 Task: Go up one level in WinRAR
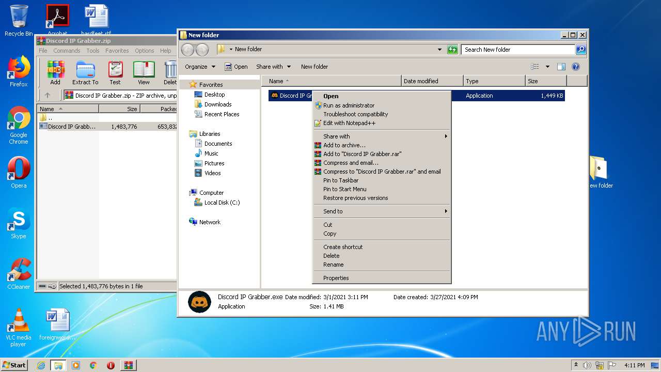[48, 95]
